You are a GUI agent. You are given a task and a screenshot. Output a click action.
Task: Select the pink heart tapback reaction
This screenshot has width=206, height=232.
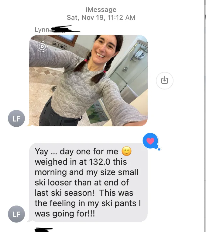pos(150,141)
